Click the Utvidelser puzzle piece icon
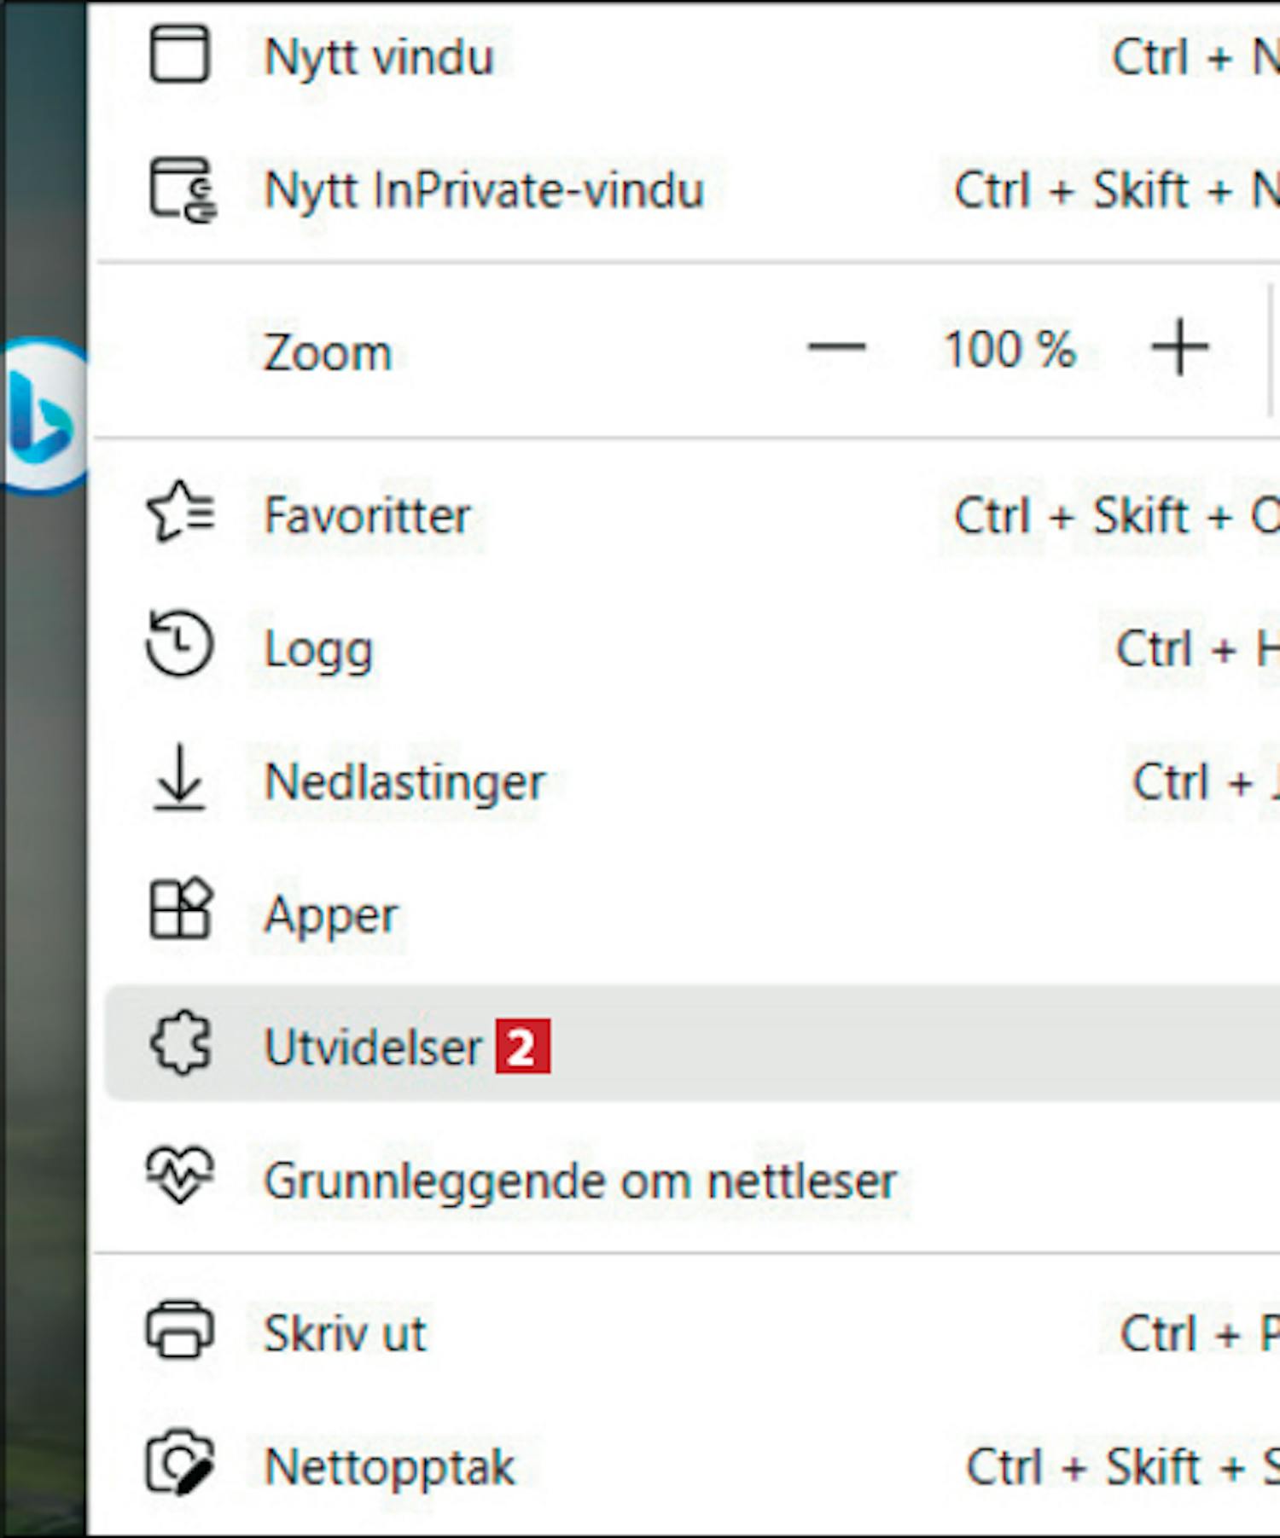 click(x=181, y=1043)
